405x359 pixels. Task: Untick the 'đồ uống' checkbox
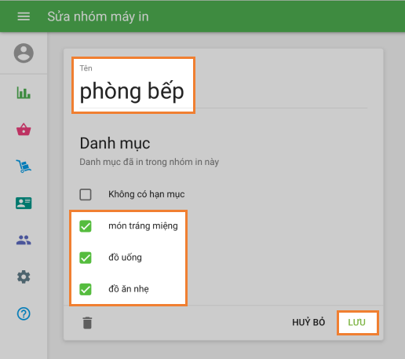(x=86, y=258)
